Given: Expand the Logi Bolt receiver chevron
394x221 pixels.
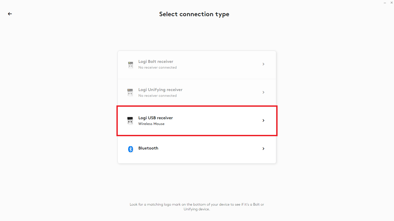Looking at the screenshot, I should 263,64.
